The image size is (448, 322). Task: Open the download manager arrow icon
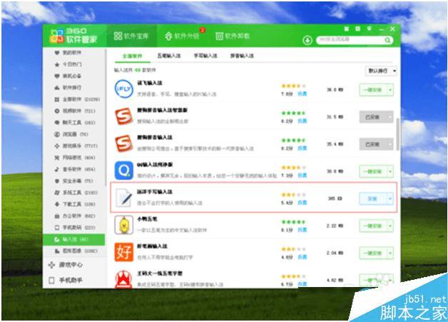point(307,40)
